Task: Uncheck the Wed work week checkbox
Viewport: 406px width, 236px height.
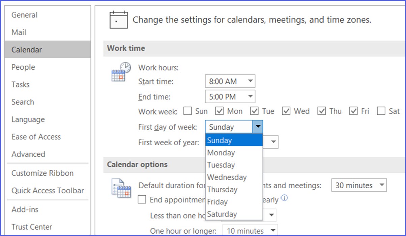Action: tap(286, 111)
